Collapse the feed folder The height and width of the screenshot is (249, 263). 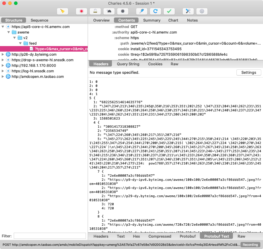click(20, 43)
